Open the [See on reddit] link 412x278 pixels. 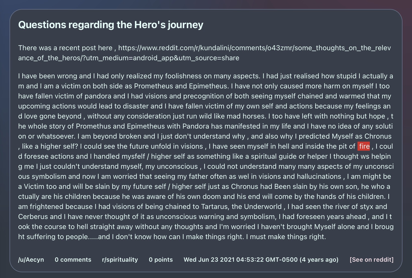tap(372, 259)
